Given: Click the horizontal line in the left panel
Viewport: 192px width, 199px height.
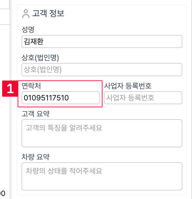Looking at the screenshot, I should point(4,24).
